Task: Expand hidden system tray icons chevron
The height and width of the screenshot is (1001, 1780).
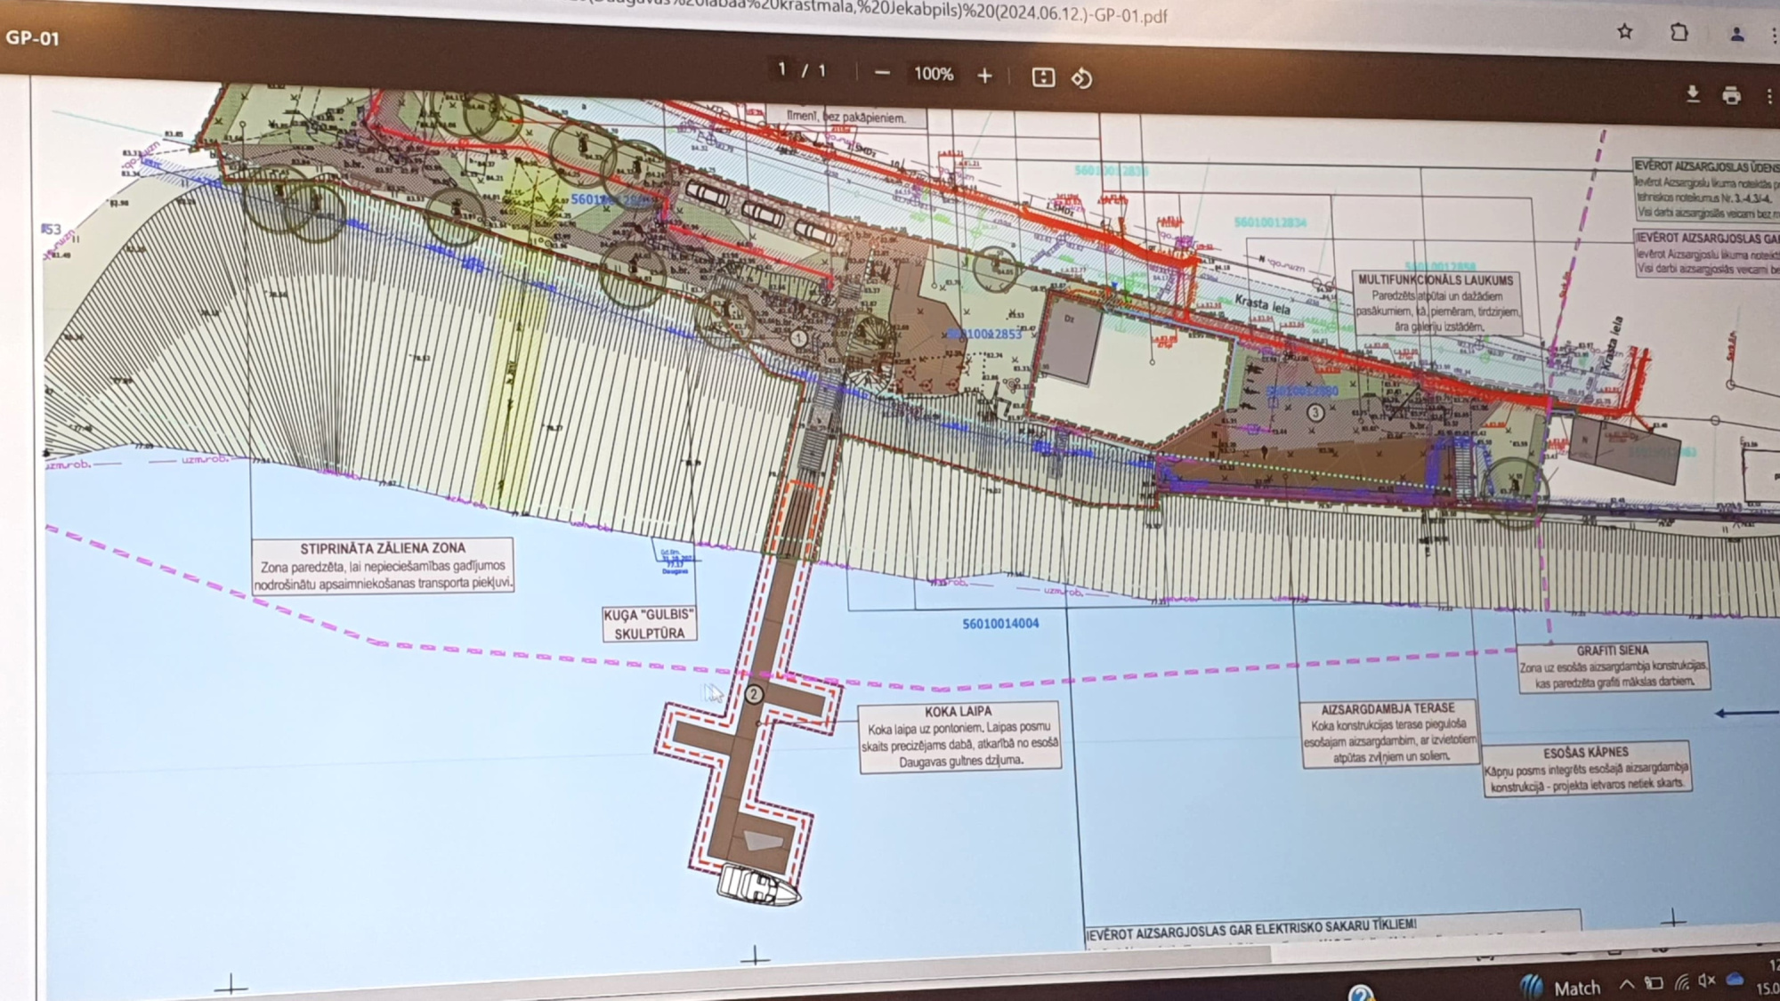Action: (1627, 984)
